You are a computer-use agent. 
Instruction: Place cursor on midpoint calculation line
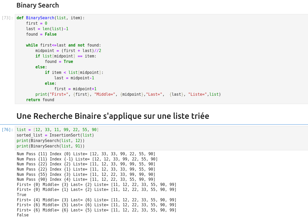pyautogui.click(x=68, y=51)
